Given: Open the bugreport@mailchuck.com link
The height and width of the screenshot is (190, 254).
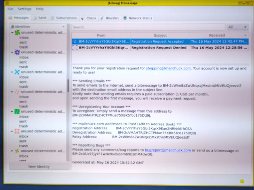Looking at the screenshot, I should [x=168, y=150].
